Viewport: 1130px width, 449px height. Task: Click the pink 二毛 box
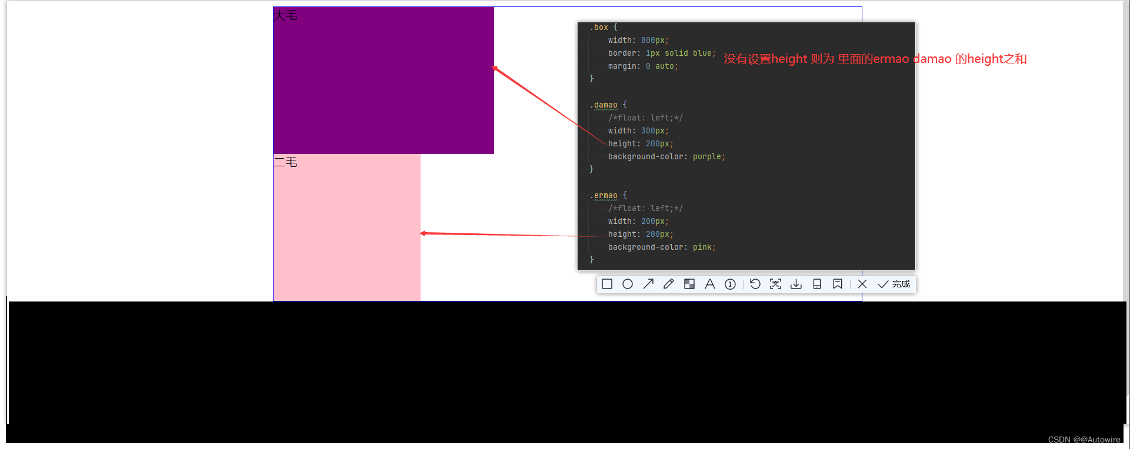click(x=347, y=227)
